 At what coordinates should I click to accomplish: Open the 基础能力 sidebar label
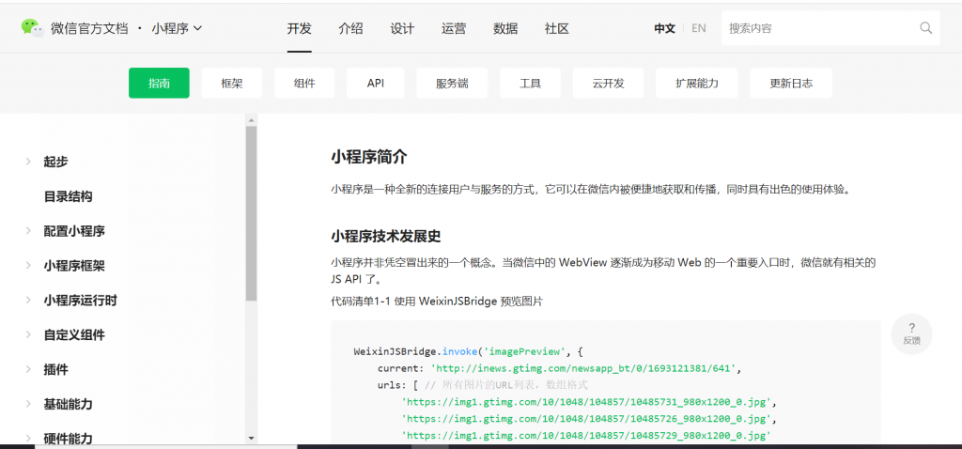(68, 404)
